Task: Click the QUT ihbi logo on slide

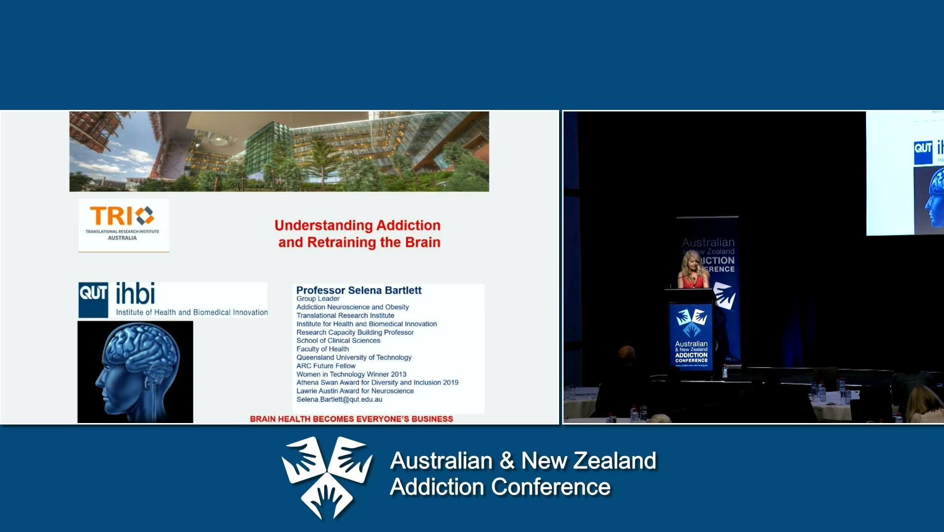Action: tap(173, 300)
